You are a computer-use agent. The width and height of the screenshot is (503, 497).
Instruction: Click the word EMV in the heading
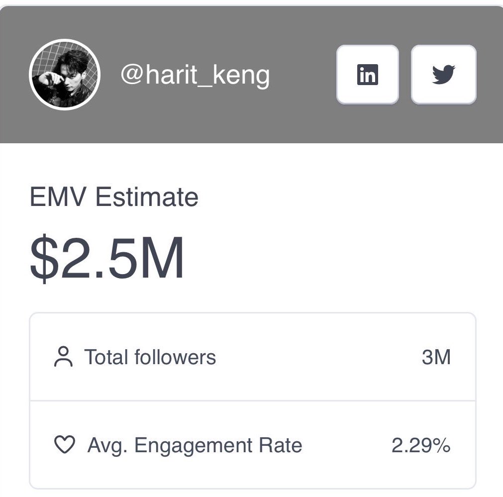tap(58, 197)
